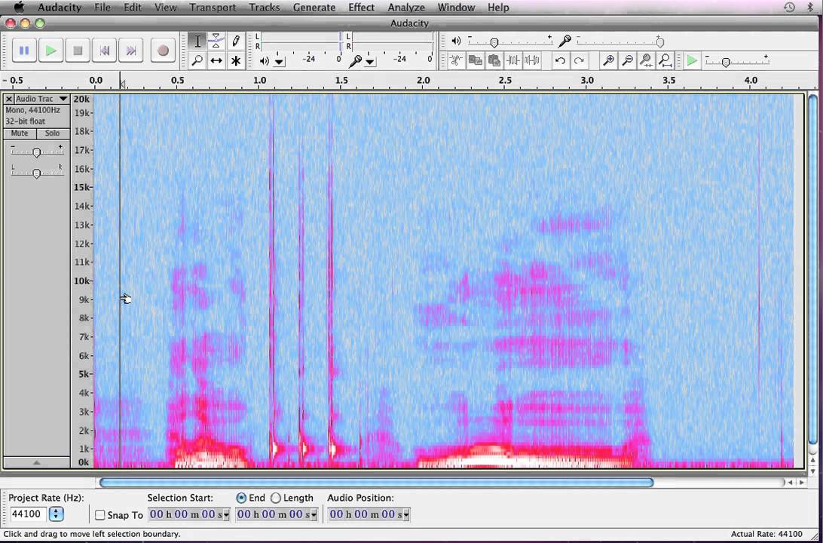This screenshot has height=543, width=823.
Task: Open the Tracks menu
Action: pyautogui.click(x=265, y=8)
